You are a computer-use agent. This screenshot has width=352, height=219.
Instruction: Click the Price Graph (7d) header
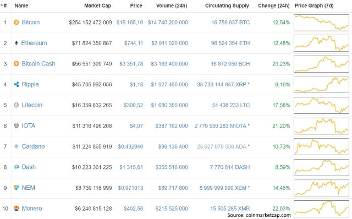pos(314,6)
